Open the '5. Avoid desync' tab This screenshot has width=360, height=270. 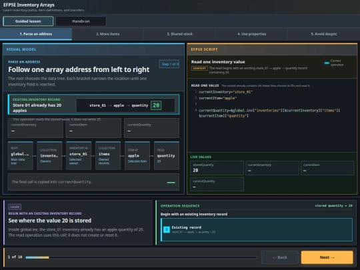click(324, 34)
